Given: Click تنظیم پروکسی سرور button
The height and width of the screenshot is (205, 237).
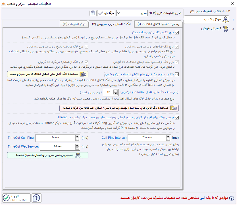Looking at the screenshot, I should pos(48,155).
